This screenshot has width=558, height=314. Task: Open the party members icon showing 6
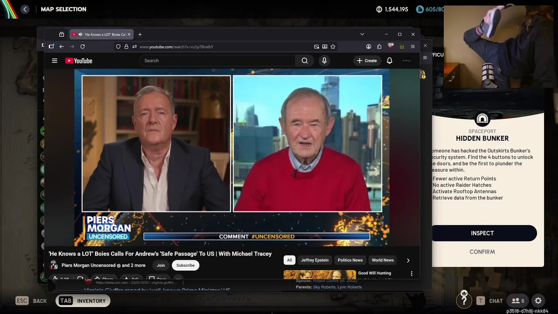coord(518,301)
